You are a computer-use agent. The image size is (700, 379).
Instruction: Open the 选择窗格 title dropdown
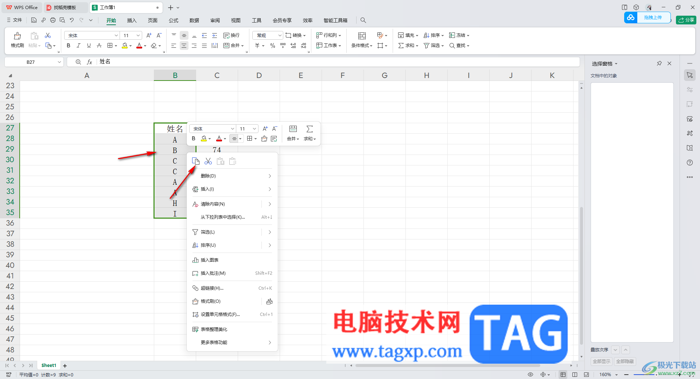(616, 64)
